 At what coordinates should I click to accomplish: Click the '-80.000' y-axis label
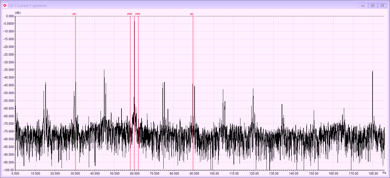9,139
